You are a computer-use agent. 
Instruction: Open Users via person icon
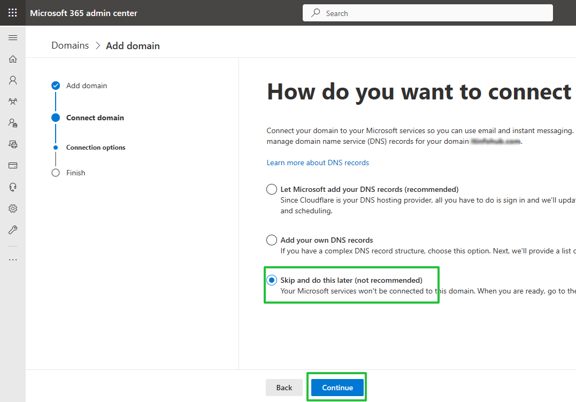(13, 80)
